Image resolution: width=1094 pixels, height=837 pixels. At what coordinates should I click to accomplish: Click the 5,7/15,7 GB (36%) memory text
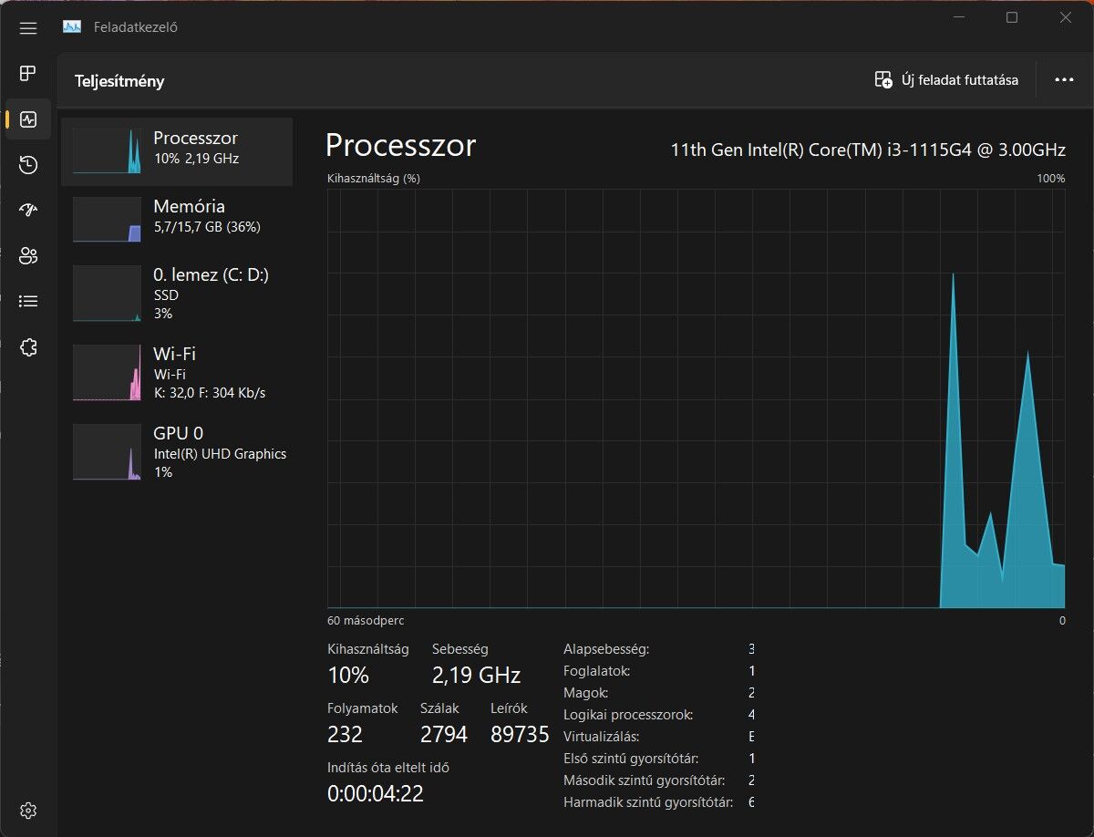(x=207, y=227)
